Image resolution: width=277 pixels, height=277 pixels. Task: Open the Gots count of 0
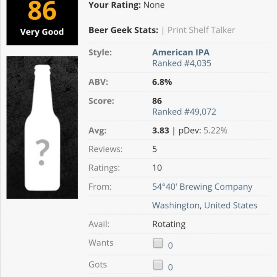coord(170,267)
